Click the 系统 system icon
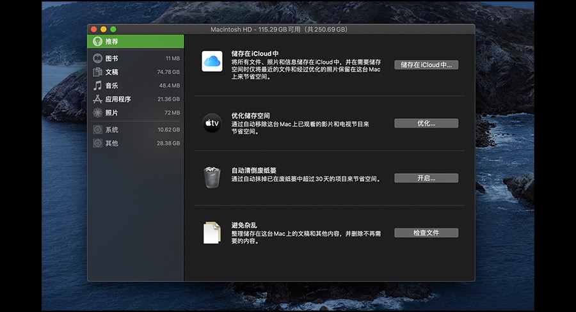 point(97,130)
